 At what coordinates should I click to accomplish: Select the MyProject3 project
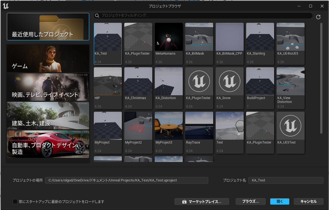169,133
